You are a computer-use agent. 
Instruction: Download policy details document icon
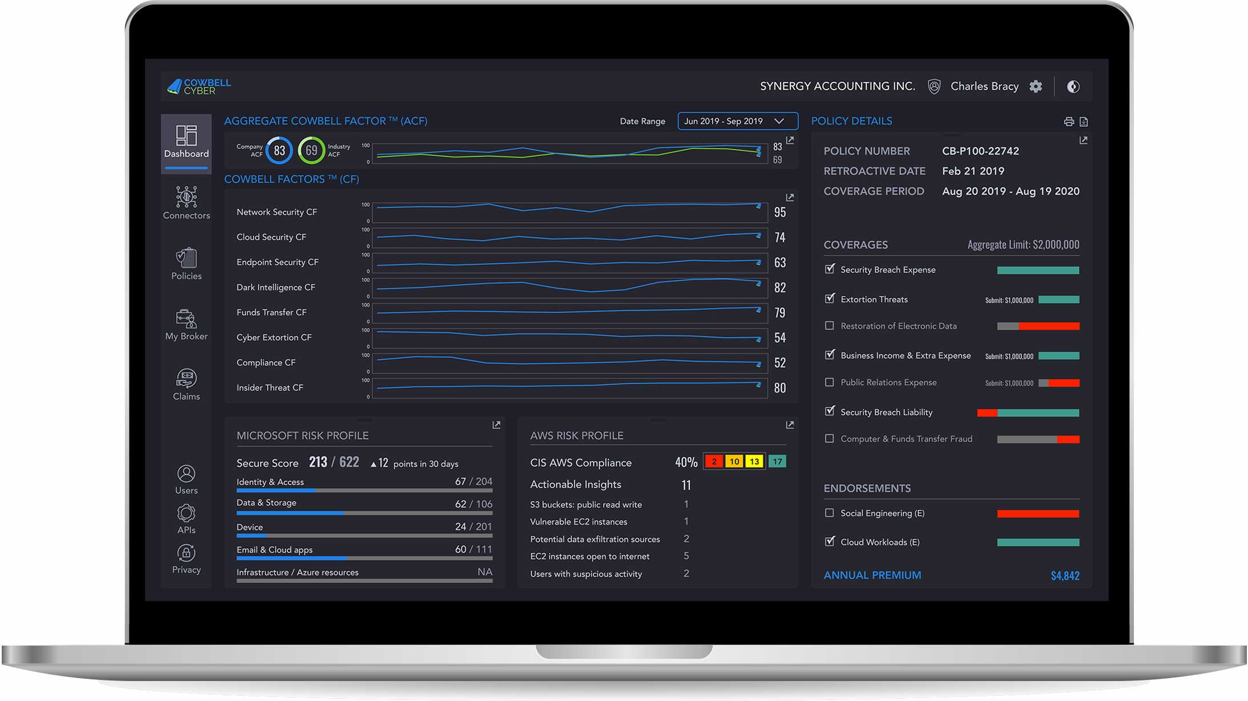[x=1084, y=122]
